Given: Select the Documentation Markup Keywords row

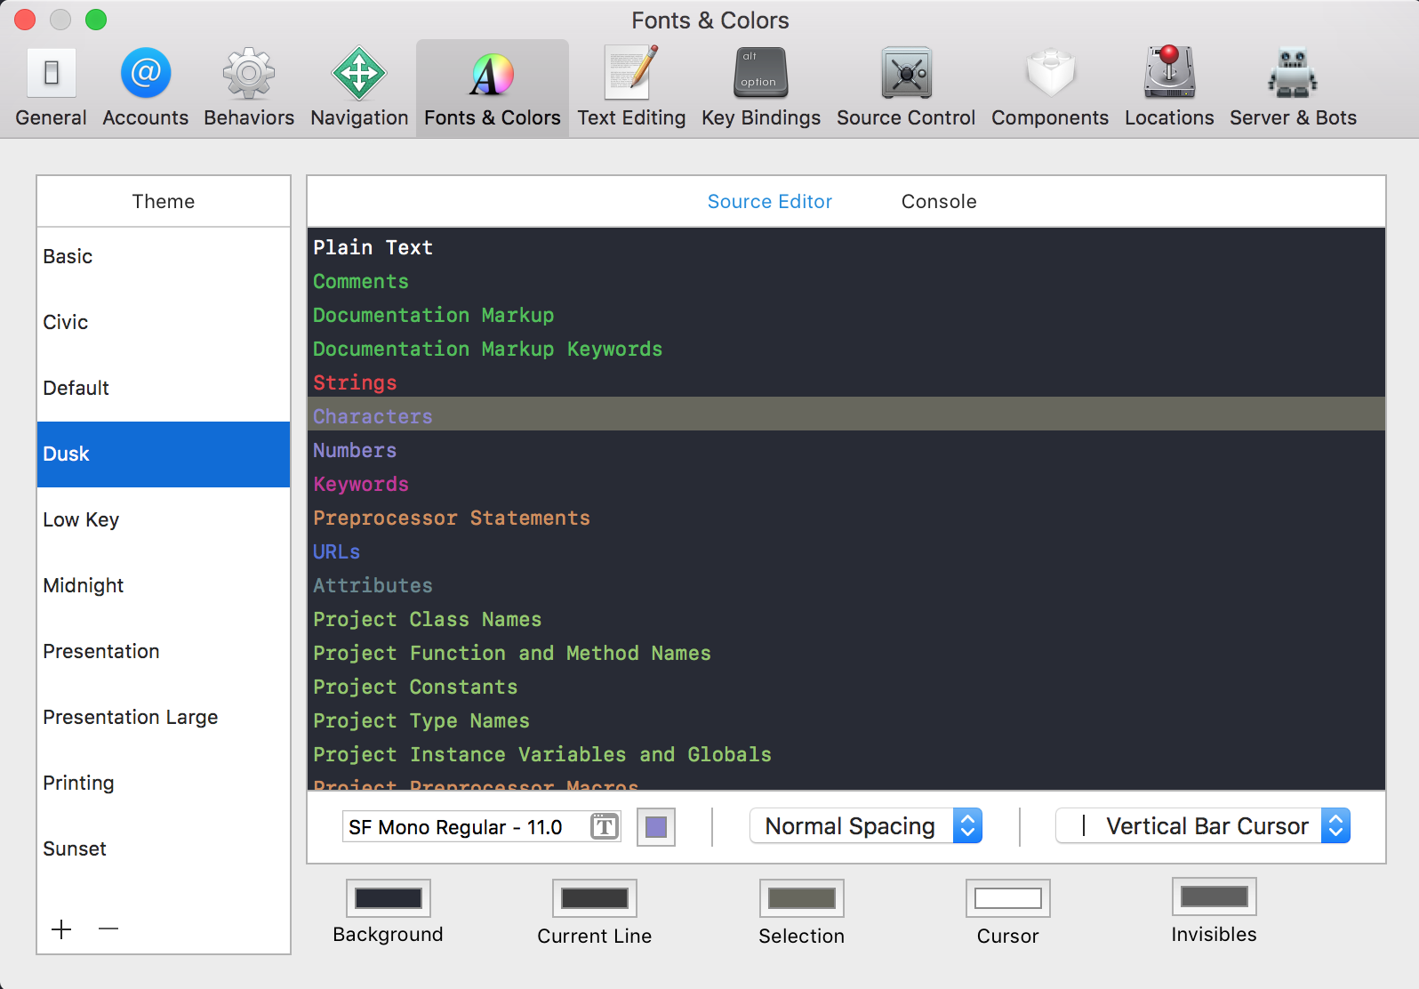Looking at the screenshot, I should tap(846, 349).
